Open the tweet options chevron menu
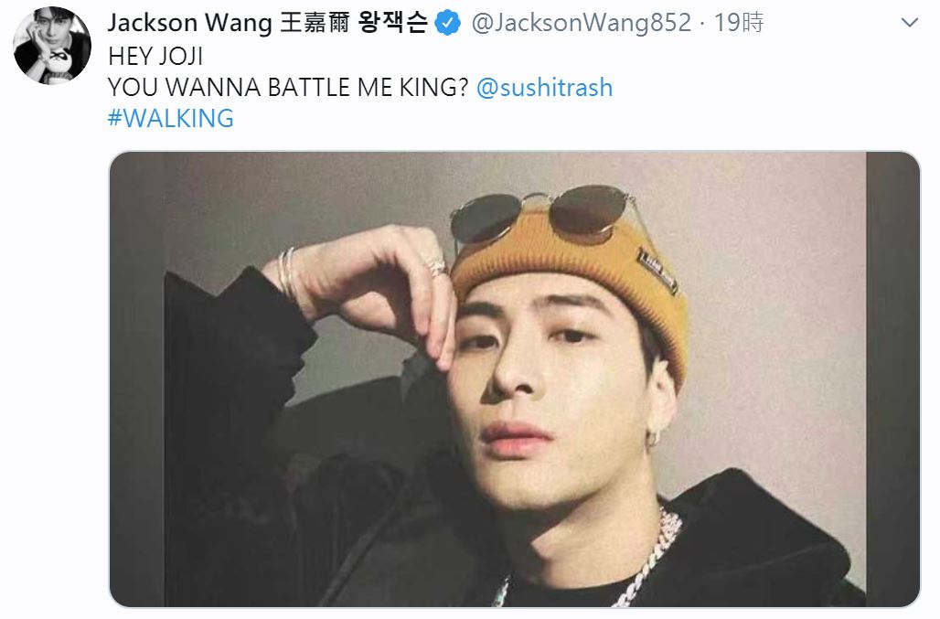Screen dimensions: 940x619 click(910, 23)
